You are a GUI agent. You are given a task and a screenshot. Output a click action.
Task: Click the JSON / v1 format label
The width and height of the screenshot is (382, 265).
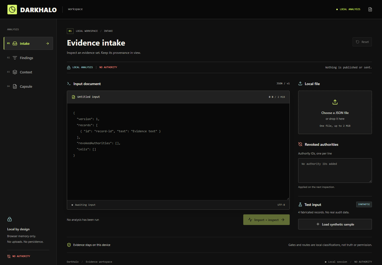tap(283, 83)
